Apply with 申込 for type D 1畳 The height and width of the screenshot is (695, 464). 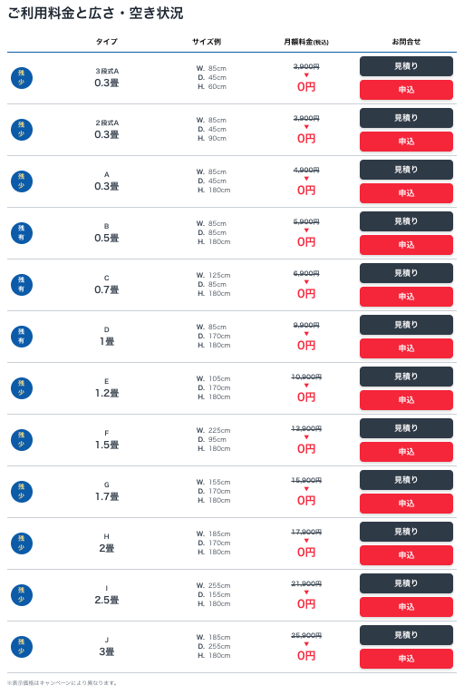pos(406,348)
